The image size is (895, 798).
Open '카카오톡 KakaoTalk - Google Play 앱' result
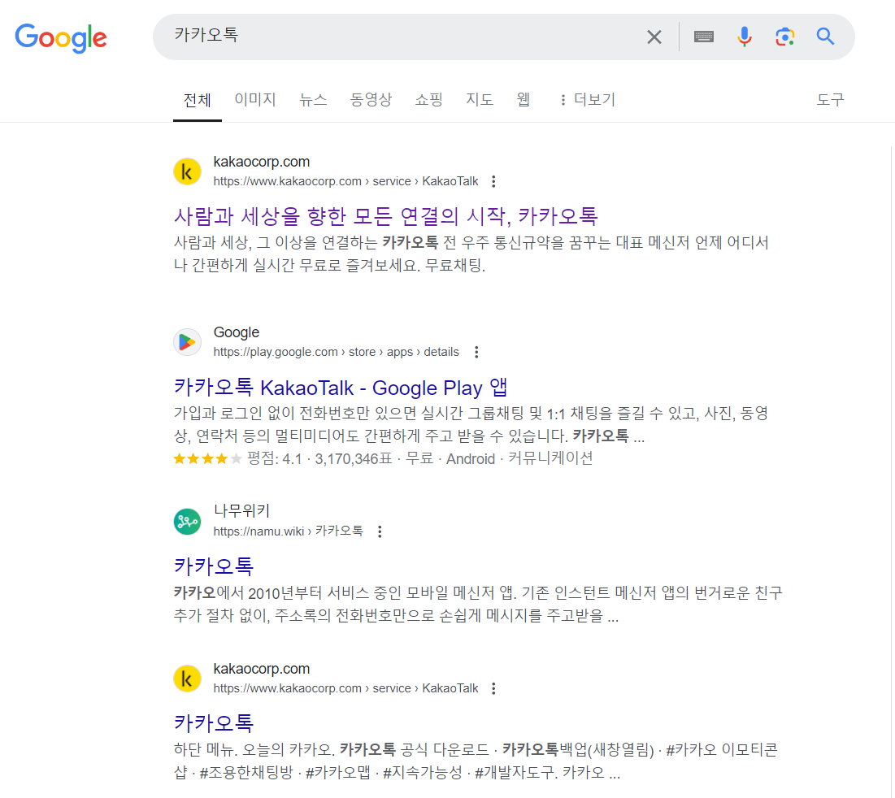(x=341, y=388)
